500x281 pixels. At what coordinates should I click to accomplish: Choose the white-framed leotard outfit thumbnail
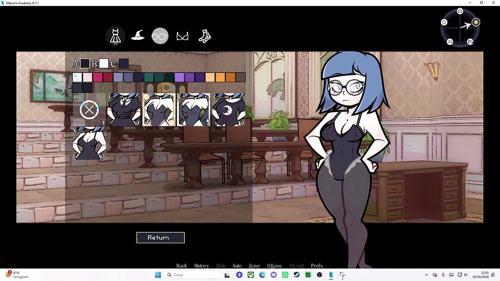click(x=194, y=110)
